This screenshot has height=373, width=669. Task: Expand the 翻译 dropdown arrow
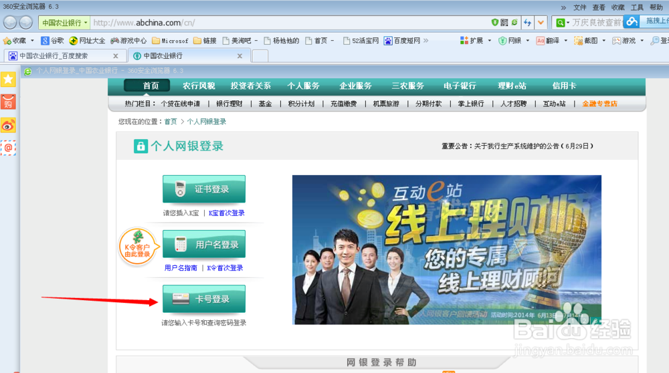(566, 41)
